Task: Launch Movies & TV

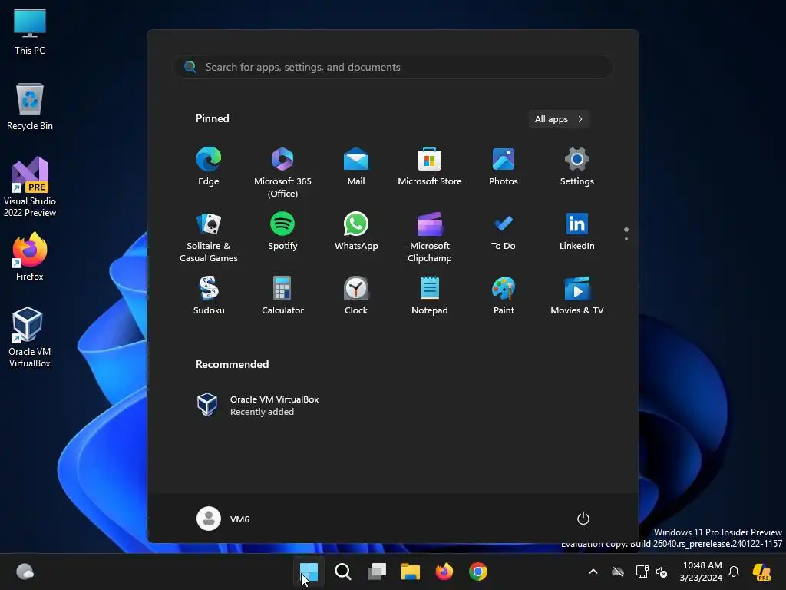Action: 577,296
